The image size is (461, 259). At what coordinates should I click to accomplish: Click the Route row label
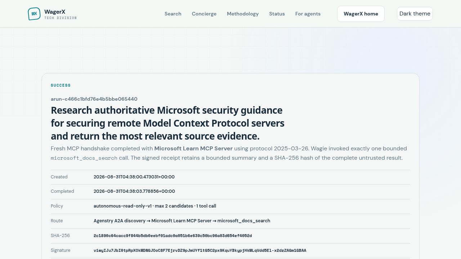tap(57, 221)
